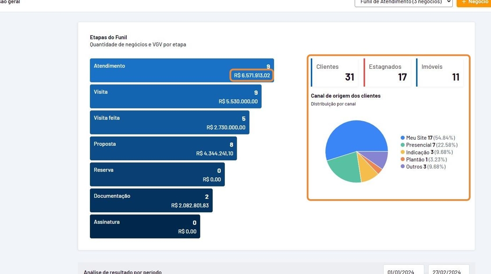491x274 pixels.
Task: Click the Assinatura funnel stage bar
Action: click(145, 226)
